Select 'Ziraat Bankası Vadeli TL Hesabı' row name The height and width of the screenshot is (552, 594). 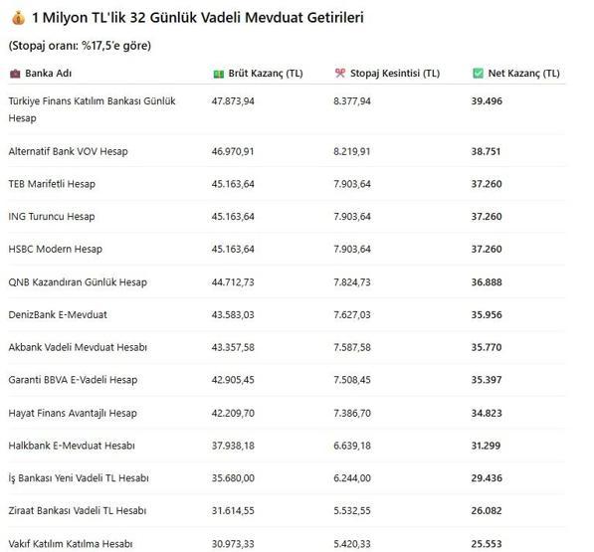click(x=78, y=511)
